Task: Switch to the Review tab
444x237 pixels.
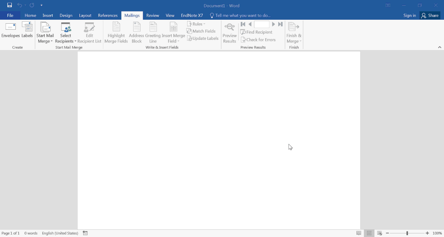Action: pyautogui.click(x=153, y=15)
